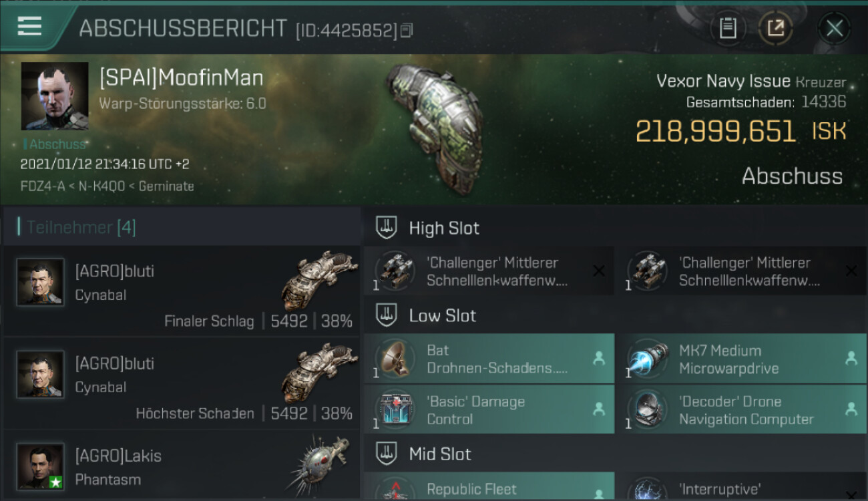
Task: Click the Mid Slot section icon
Action: coord(387,454)
